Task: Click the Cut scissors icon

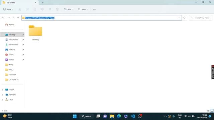Action: [x=20, y=9]
